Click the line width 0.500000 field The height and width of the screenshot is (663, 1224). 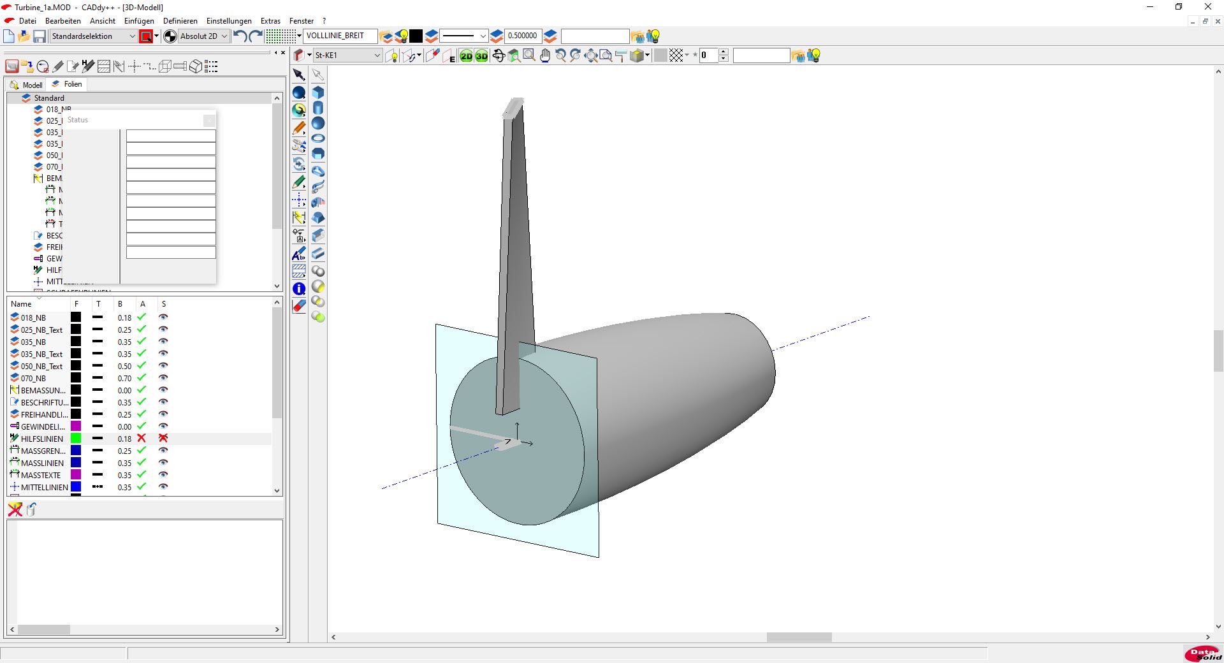(523, 36)
